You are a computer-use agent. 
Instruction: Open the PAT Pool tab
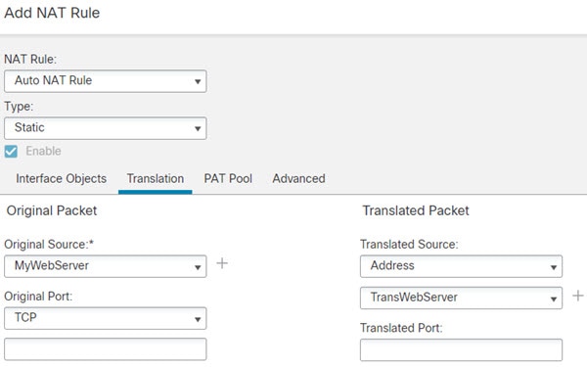(x=228, y=179)
